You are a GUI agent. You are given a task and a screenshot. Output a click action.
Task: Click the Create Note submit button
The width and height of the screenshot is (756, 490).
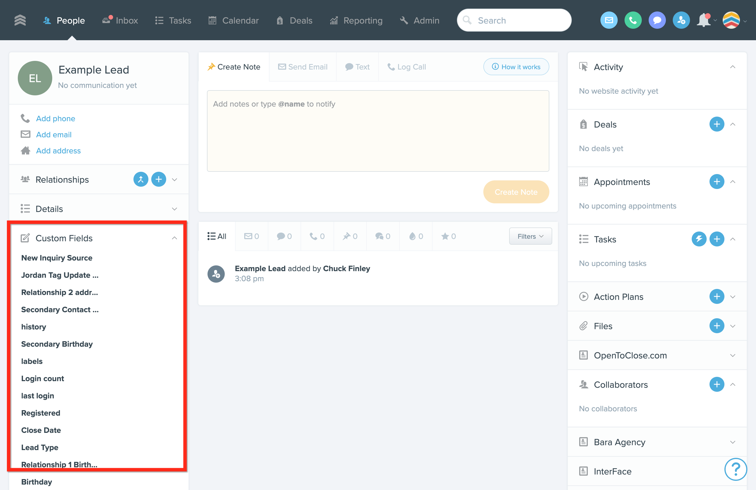coord(516,192)
